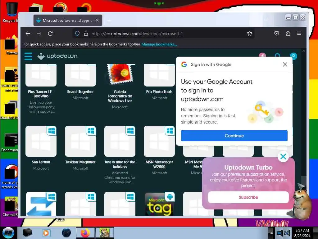Close the Microsoft software tab
The width and height of the screenshot is (318, 239).
click(97, 20)
